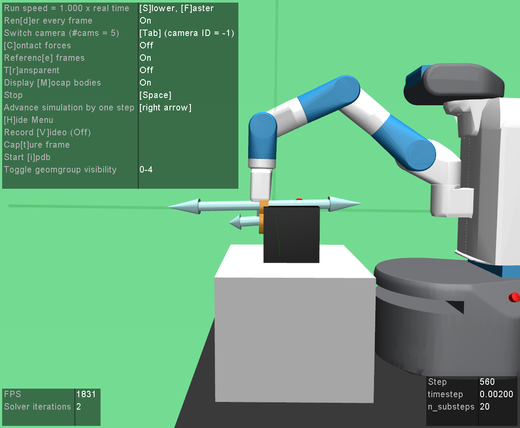Click the long arrow's right arrowhead
The width and height of the screenshot is (520, 428).
click(x=345, y=204)
